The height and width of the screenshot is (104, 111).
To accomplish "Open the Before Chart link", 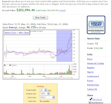I will click(x=11, y=33).
